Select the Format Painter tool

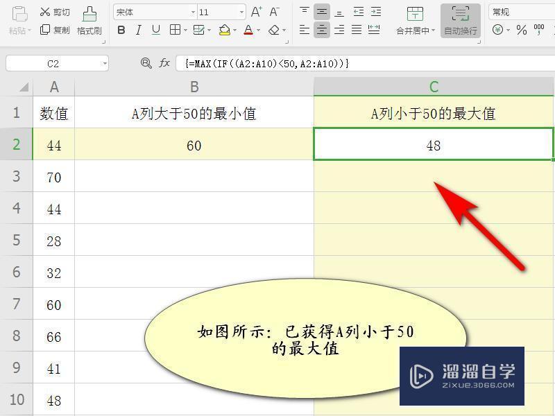click(90, 19)
